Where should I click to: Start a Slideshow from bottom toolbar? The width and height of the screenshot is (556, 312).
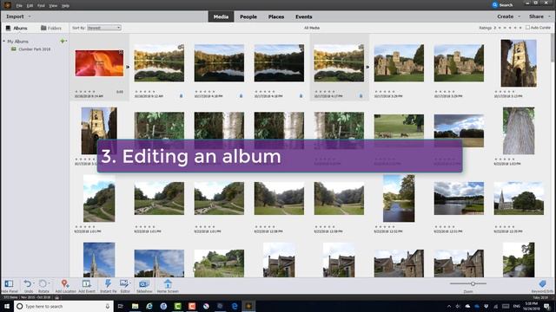[x=144, y=283]
